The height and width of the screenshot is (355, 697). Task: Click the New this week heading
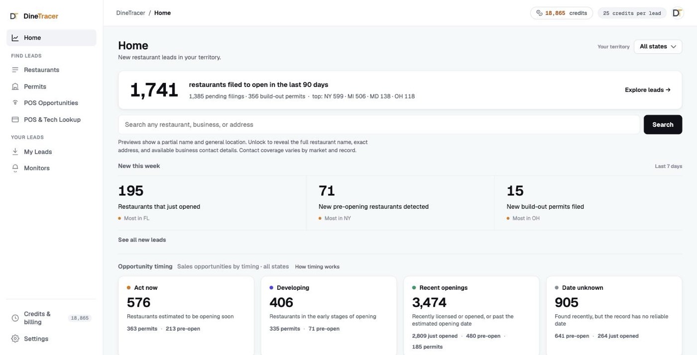pyautogui.click(x=139, y=166)
